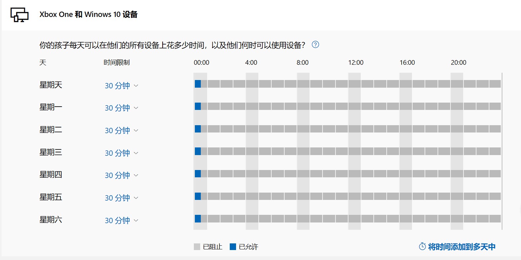Click the help question mark icon
The height and width of the screenshot is (260, 521).
point(315,44)
